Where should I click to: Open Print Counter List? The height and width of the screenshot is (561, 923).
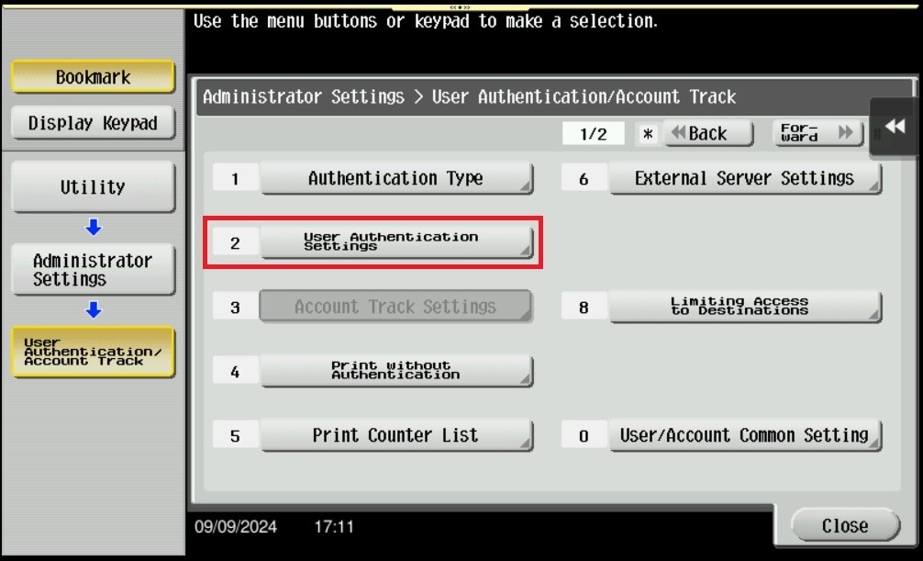tap(395, 435)
